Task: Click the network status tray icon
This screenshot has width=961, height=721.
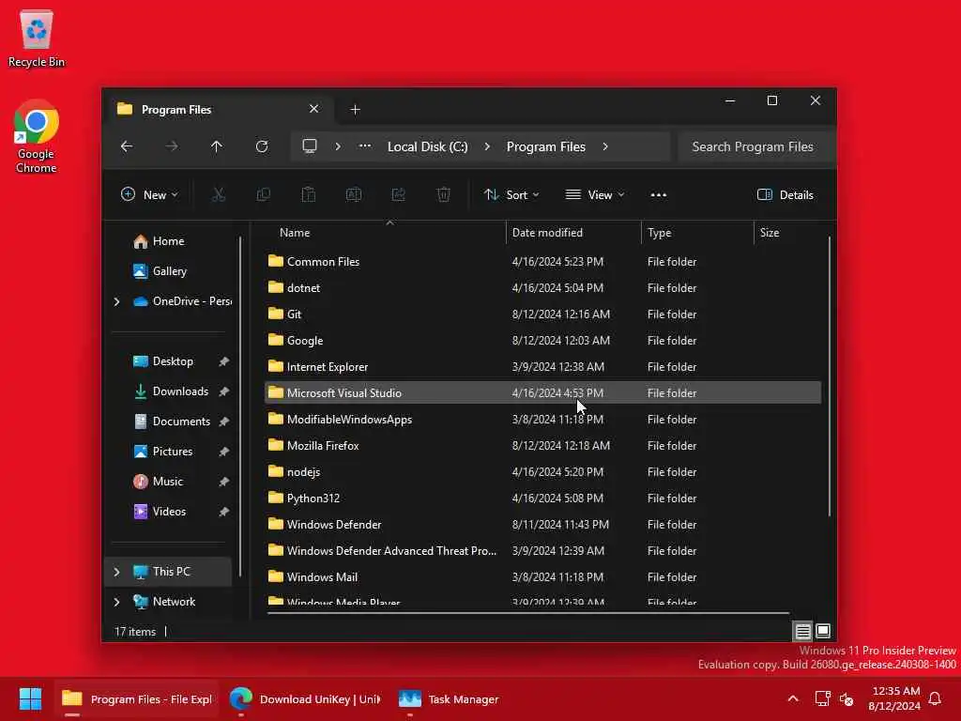Action: click(822, 698)
